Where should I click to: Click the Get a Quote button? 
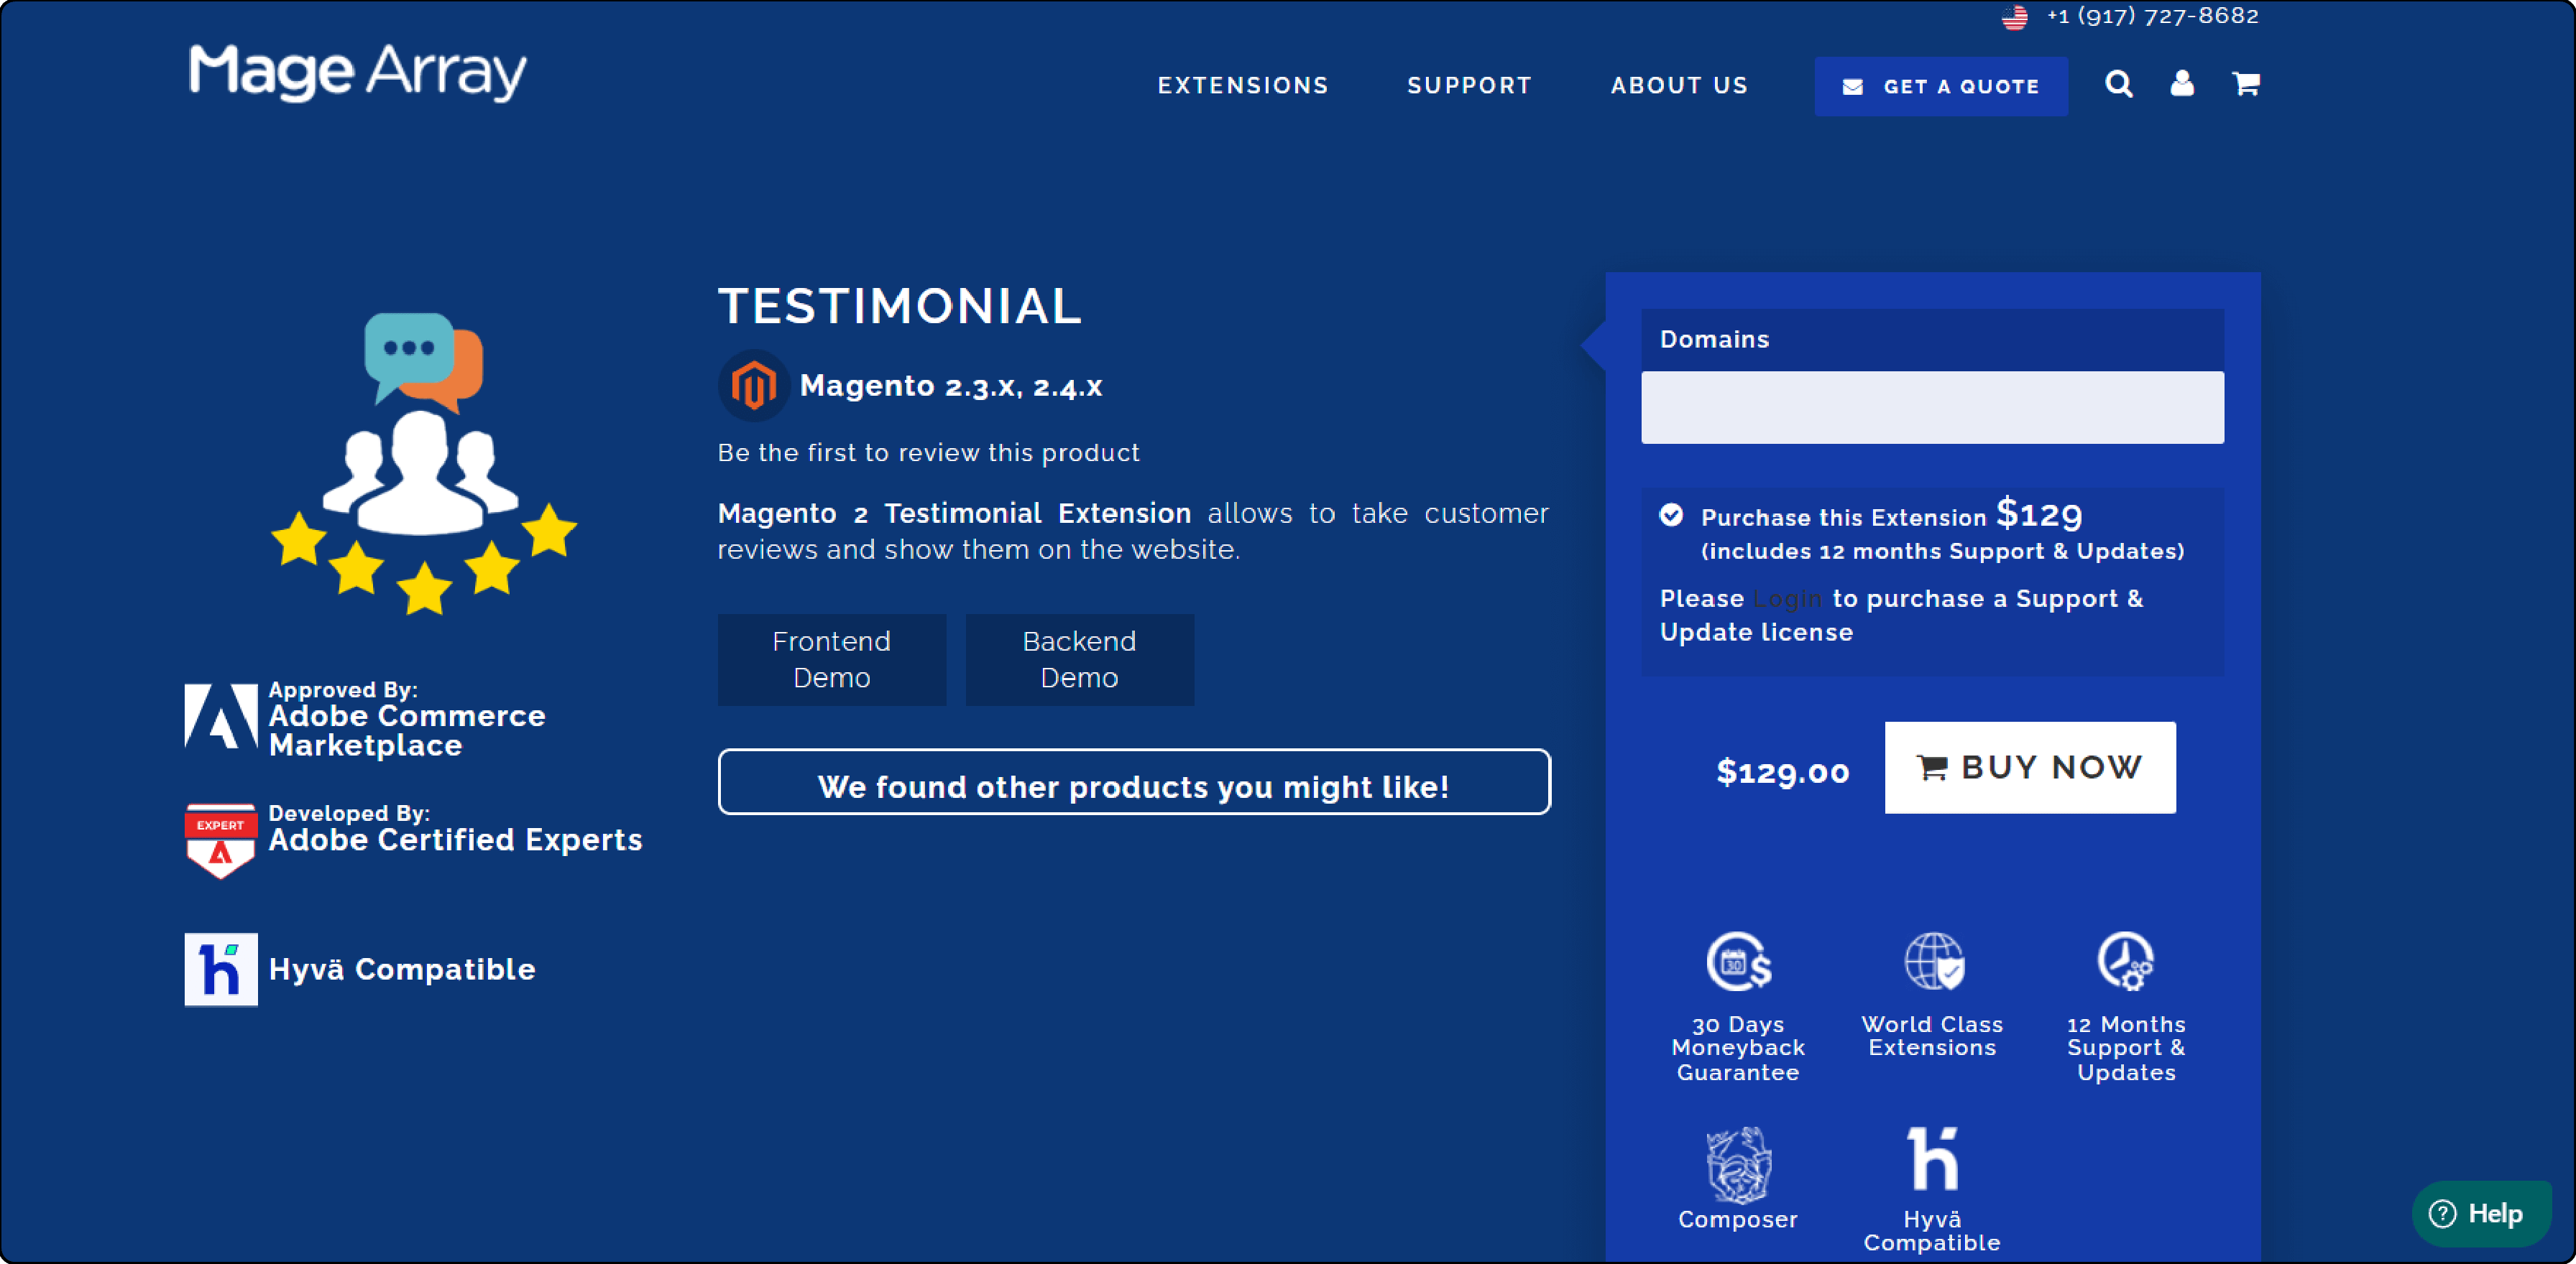1941,87
